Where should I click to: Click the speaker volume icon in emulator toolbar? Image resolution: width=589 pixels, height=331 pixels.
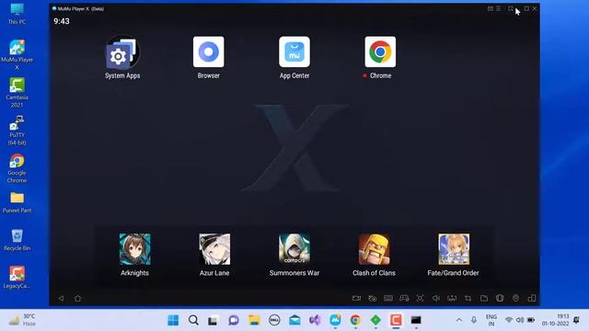point(435,298)
